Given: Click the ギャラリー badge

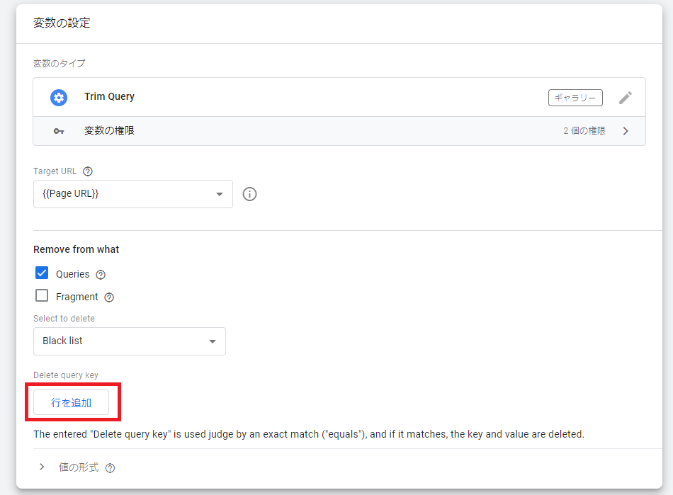Looking at the screenshot, I should point(575,98).
